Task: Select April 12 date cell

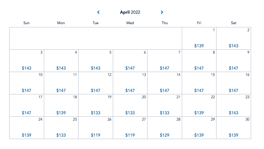Action: click(x=96, y=83)
